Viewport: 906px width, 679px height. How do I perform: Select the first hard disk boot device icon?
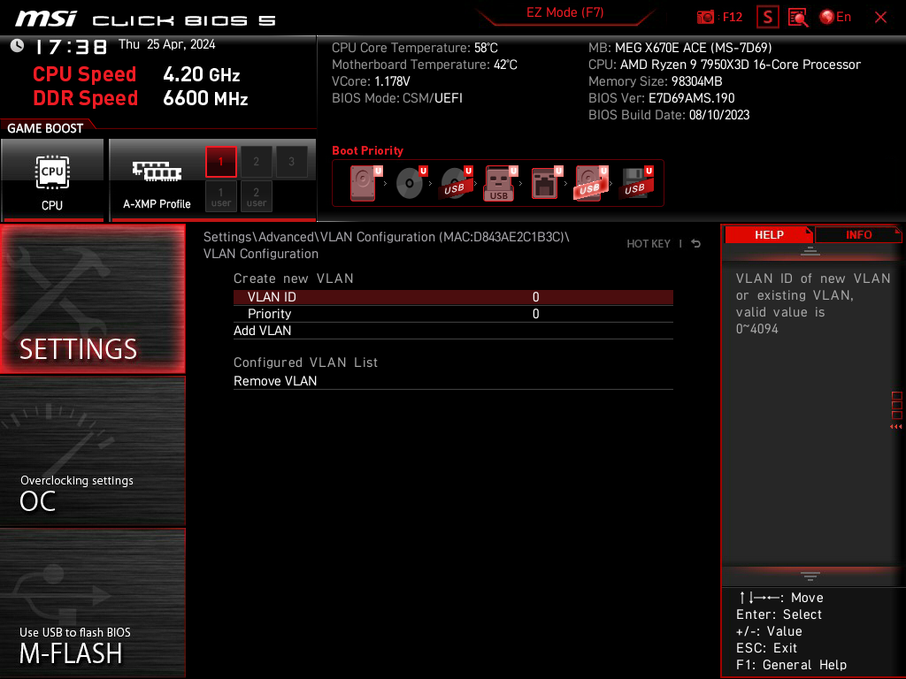(x=365, y=183)
